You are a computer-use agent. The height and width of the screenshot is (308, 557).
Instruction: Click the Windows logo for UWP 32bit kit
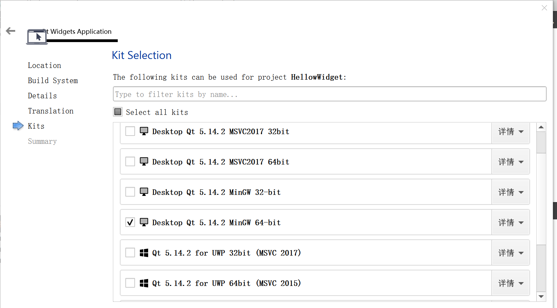144,253
